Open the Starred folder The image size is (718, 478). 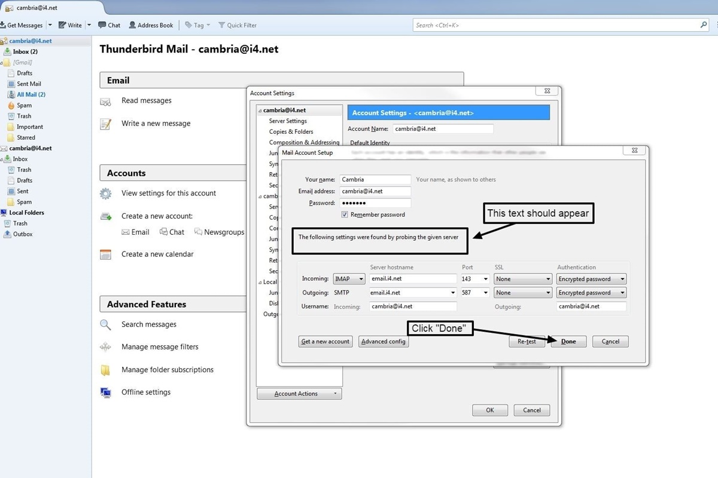(26, 137)
